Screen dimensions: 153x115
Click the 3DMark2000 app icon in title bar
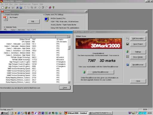(x=1, y=1)
